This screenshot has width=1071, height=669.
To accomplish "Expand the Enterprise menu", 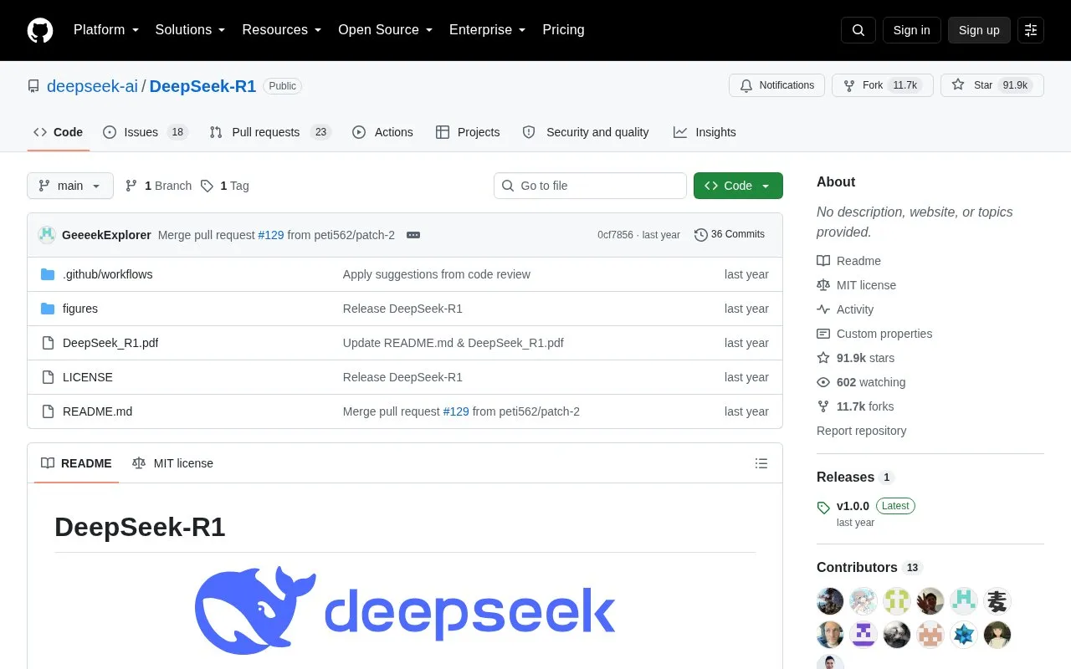I will coord(487,30).
